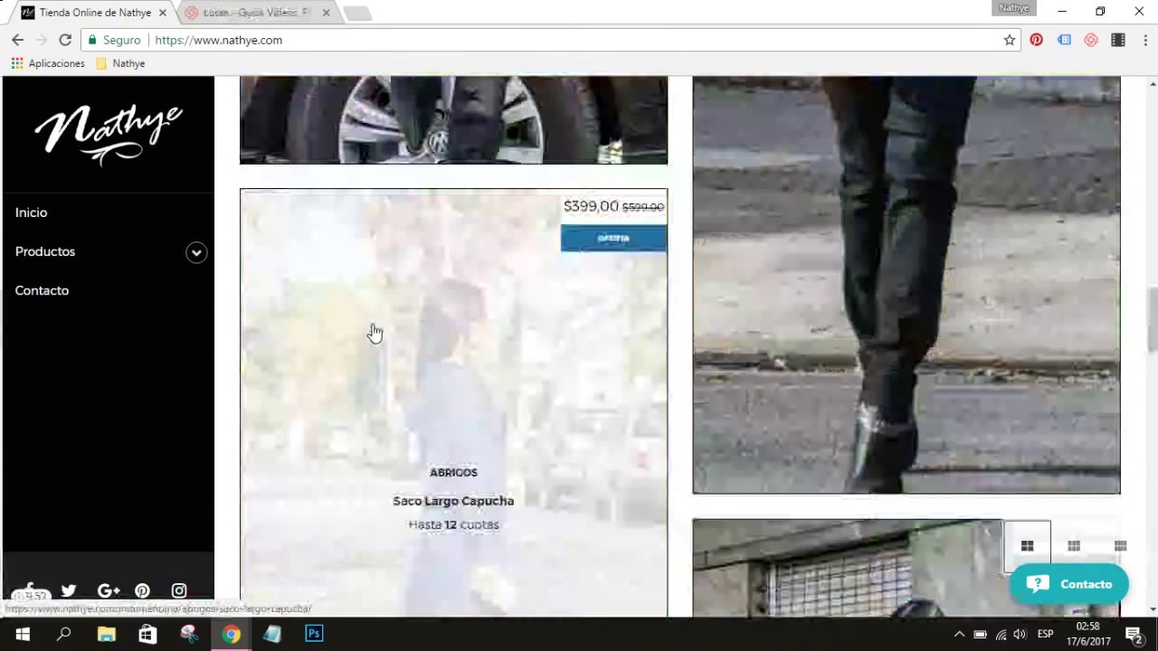Open a new browser tab
Viewport: 1158px width, 651px height.
click(x=357, y=13)
